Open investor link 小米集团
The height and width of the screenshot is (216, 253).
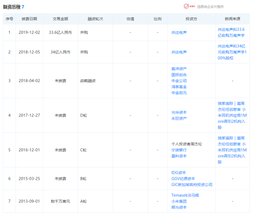(179, 201)
